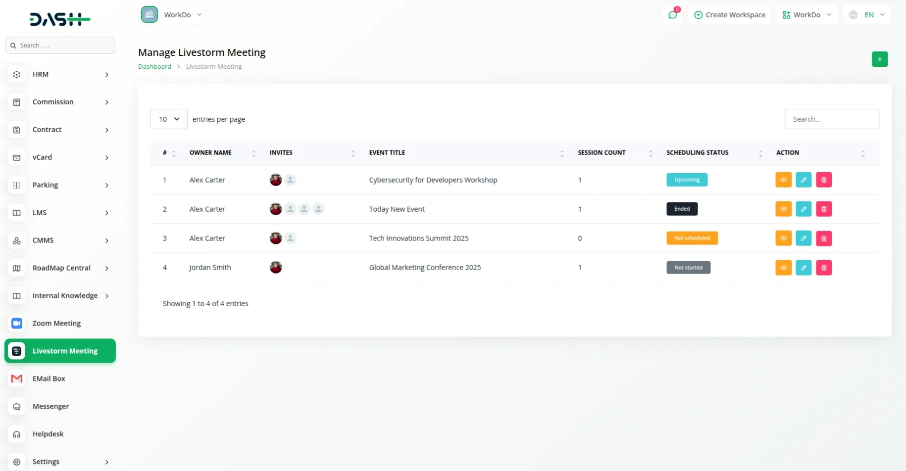Go to Dashboard via breadcrumb link
Viewport: 906px width, 471px height.
coord(154,67)
